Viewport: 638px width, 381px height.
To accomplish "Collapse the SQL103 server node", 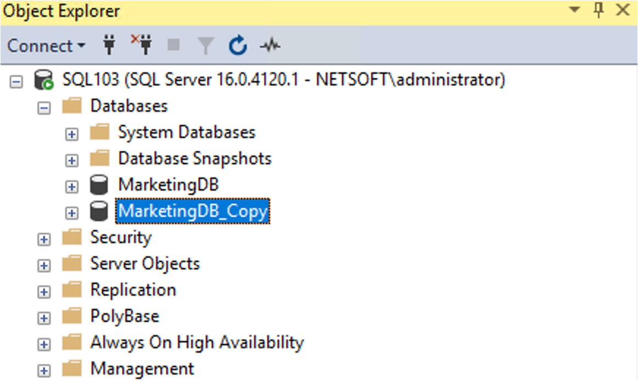I will (x=16, y=79).
